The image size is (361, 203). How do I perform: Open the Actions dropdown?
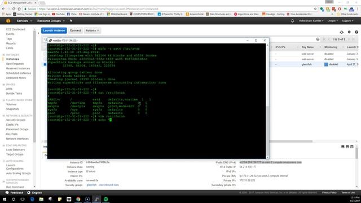(x=93, y=30)
